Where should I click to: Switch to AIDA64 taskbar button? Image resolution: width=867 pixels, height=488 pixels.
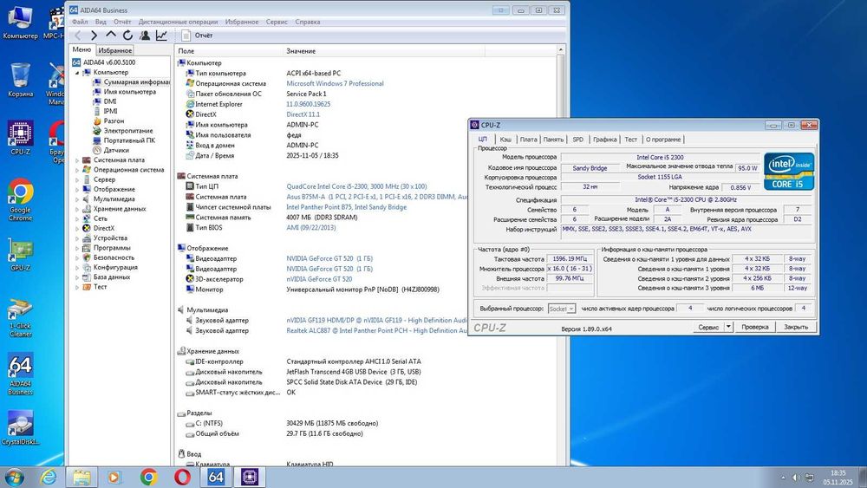(216, 477)
